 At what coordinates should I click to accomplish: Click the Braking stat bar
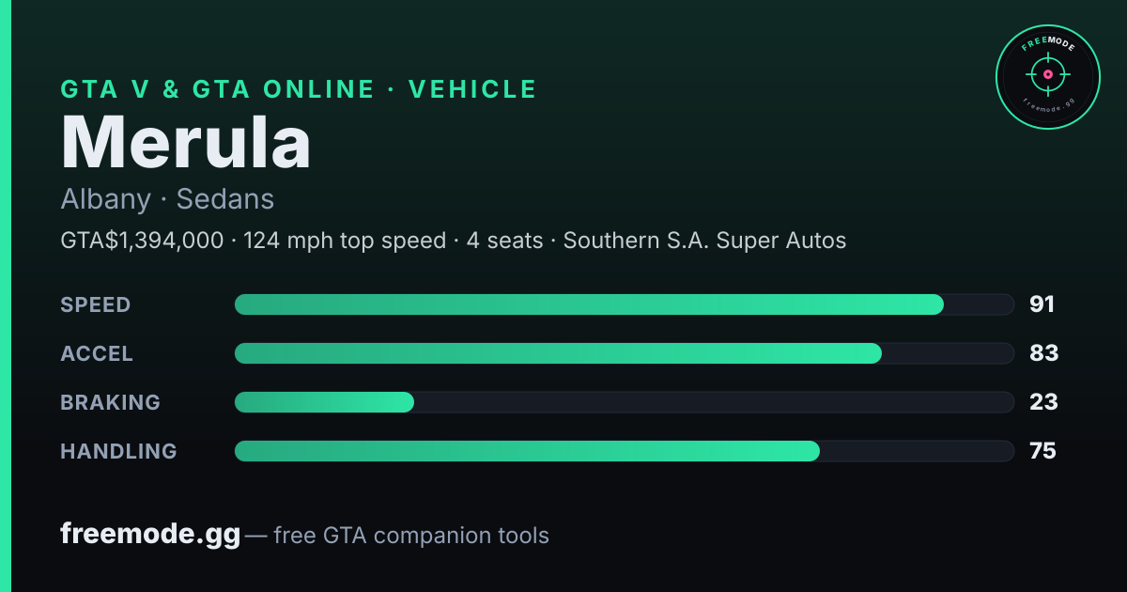pyautogui.click(x=624, y=402)
